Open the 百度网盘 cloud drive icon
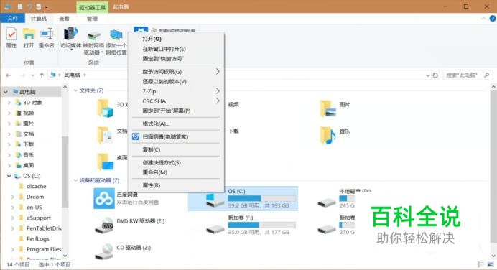The image size is (497, 270). coord(103,198)
